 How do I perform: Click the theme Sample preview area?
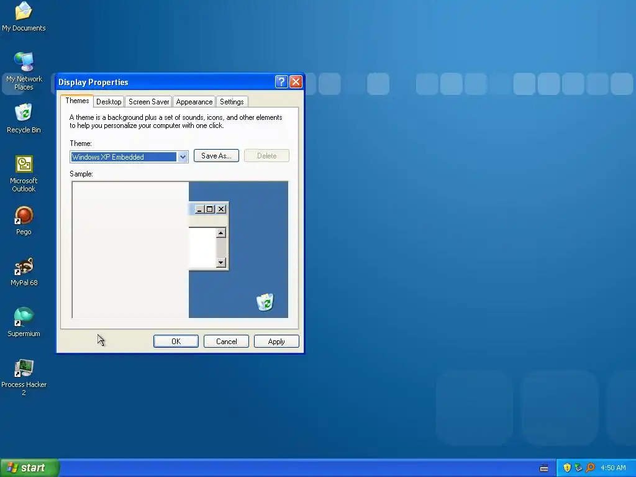180,250
